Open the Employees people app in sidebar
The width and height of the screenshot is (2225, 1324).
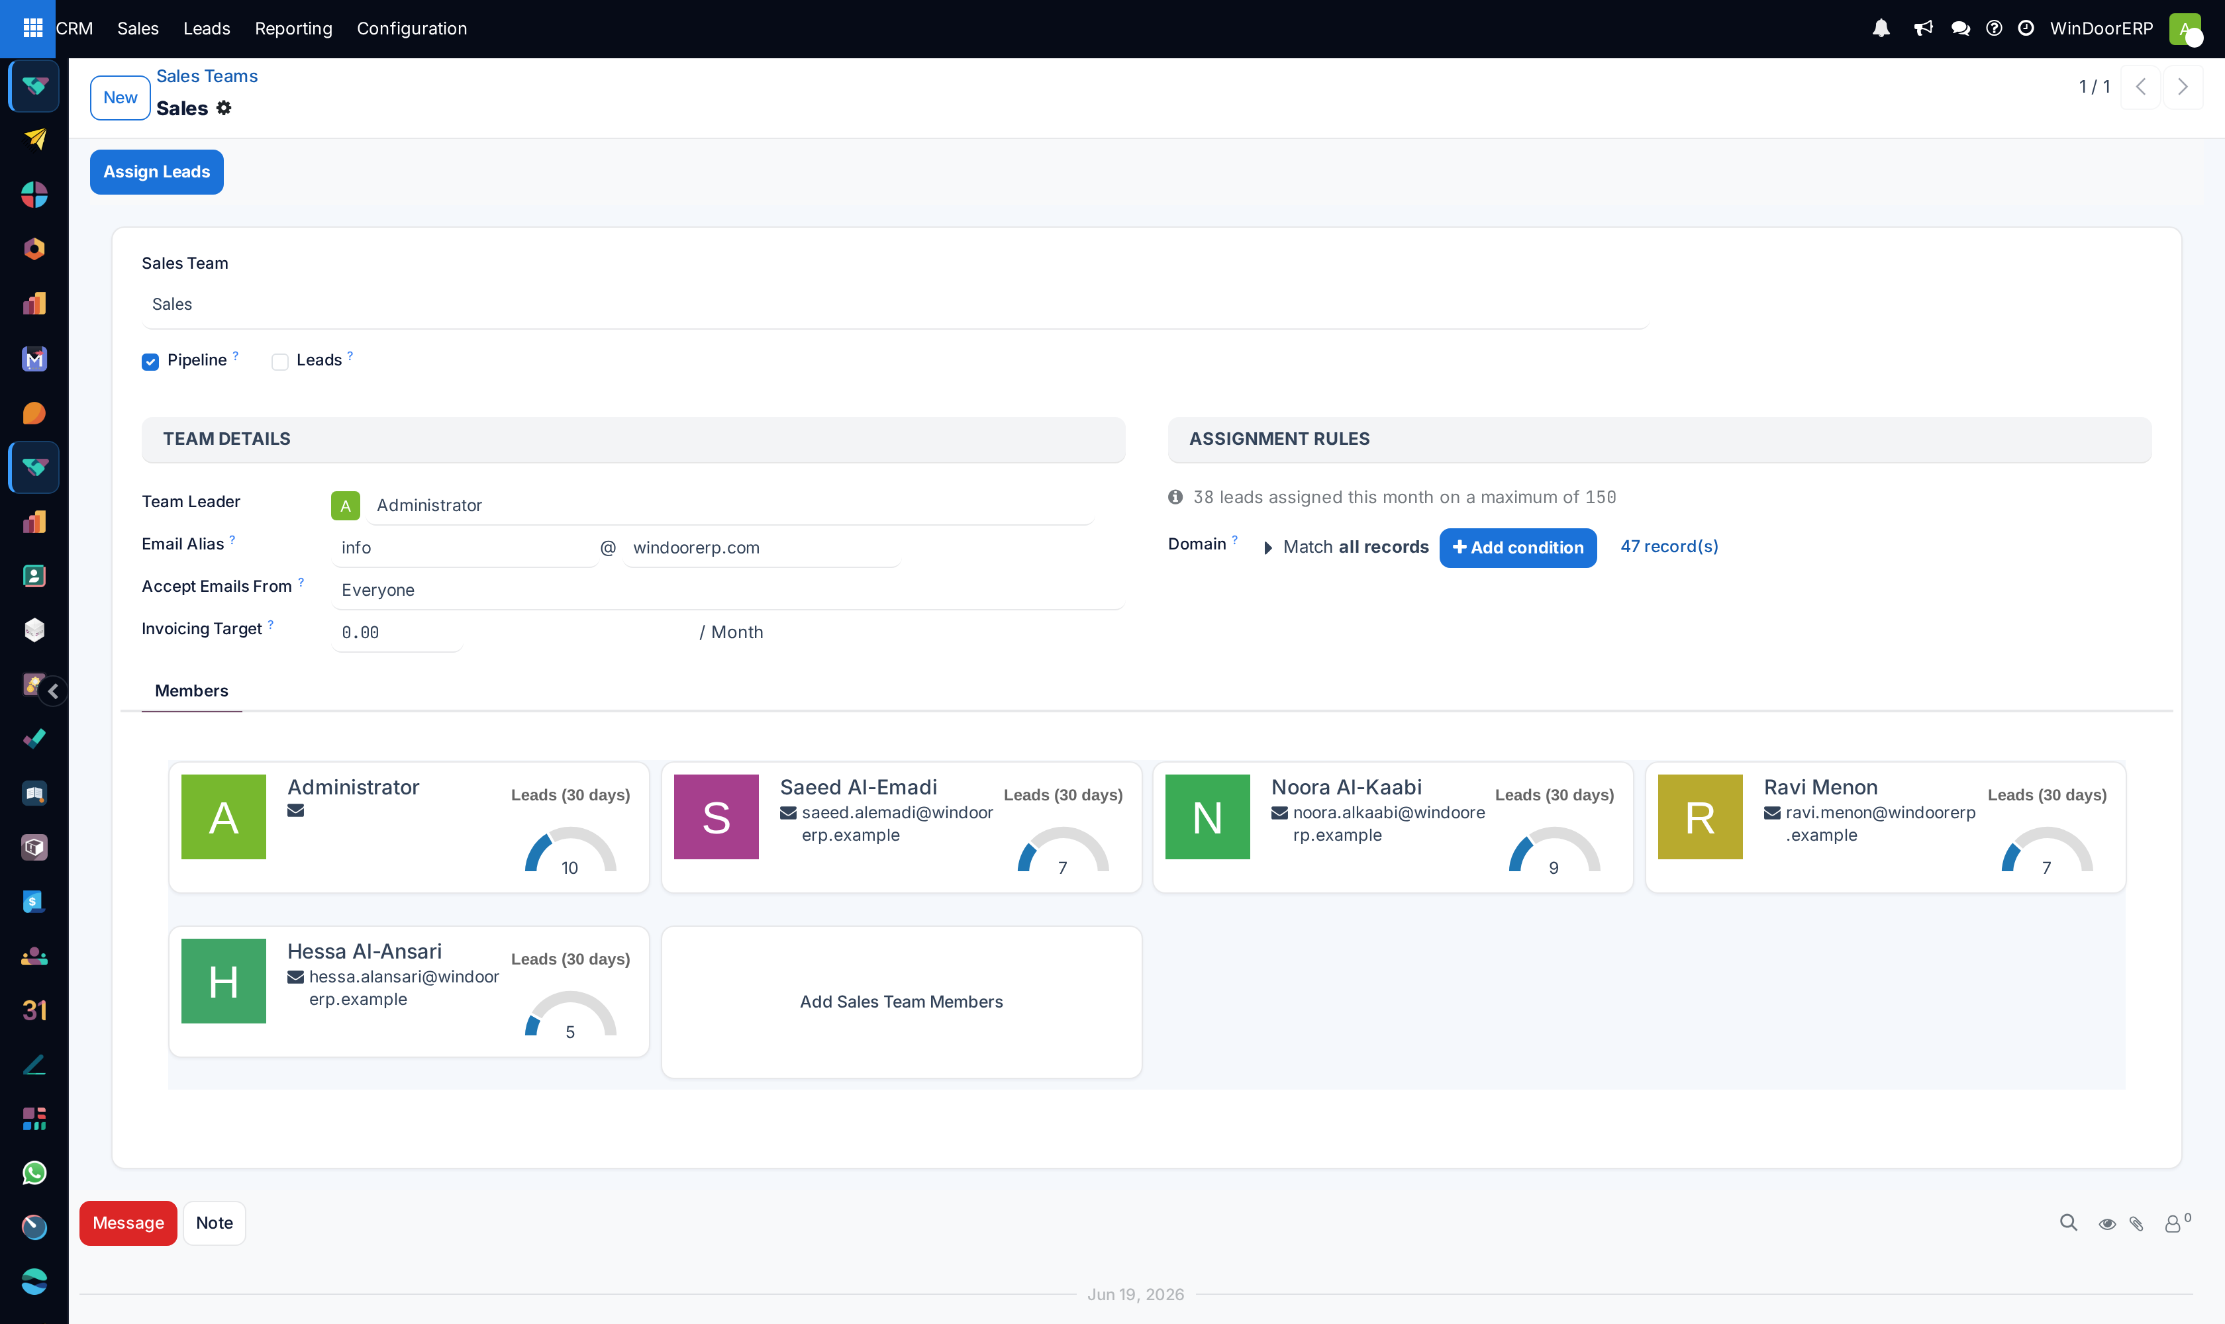[34, 957]
